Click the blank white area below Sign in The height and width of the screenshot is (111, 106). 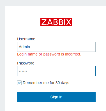[56, 107]
